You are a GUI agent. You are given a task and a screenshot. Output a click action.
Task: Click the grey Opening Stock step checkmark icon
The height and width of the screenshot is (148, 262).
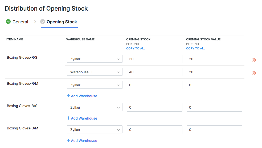click(x=43, y=22)
